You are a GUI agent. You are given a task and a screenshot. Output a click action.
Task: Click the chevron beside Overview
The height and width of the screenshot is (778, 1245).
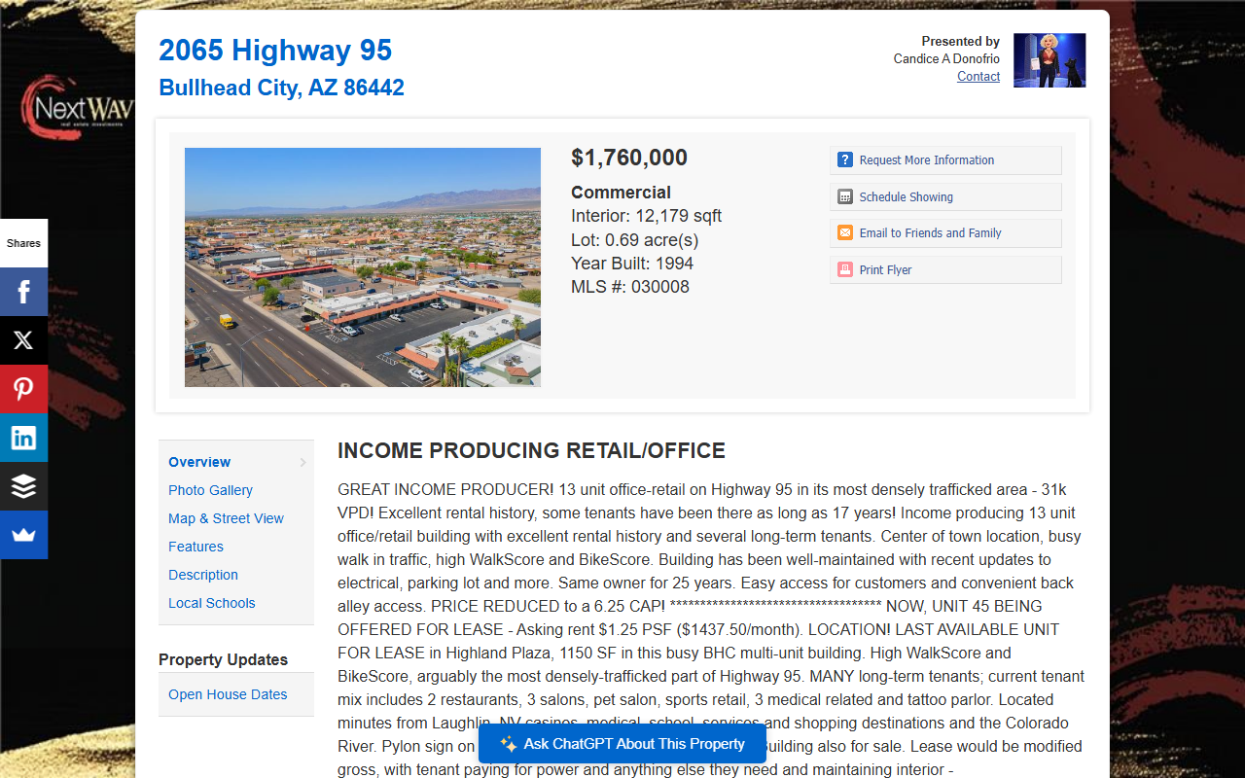[x=303, y=463]
